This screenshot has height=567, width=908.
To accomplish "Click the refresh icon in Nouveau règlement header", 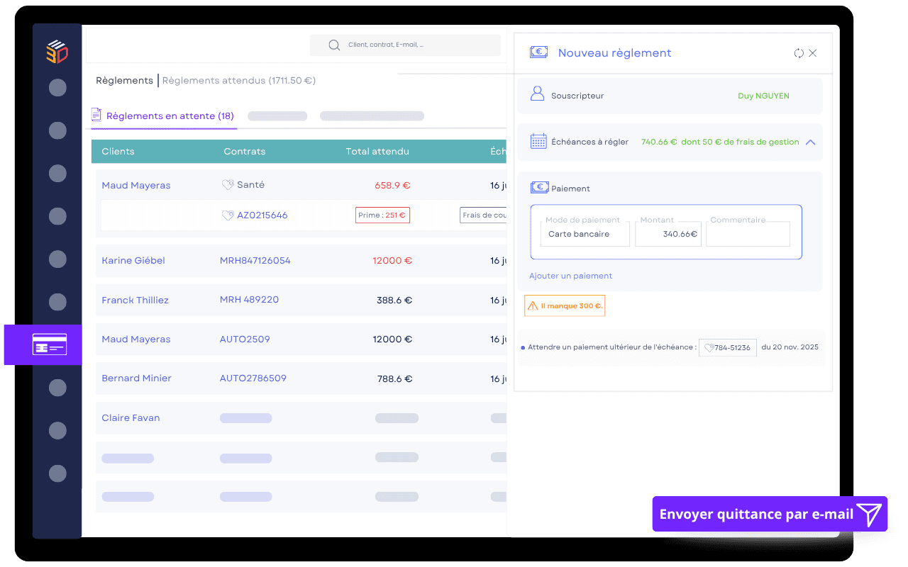I will click(798, 52).
